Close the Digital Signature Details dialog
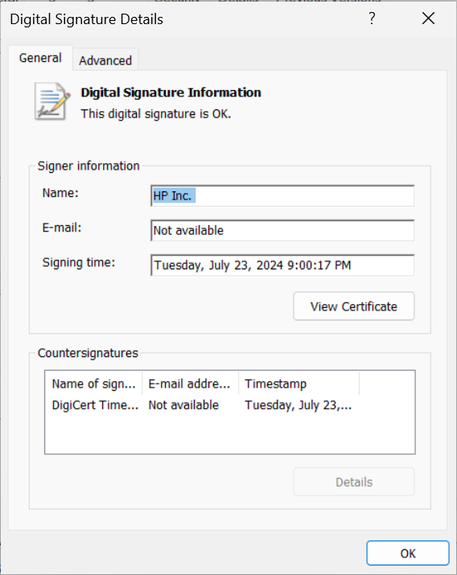Viewport: 457px width, 575px height. coord(428,18)
